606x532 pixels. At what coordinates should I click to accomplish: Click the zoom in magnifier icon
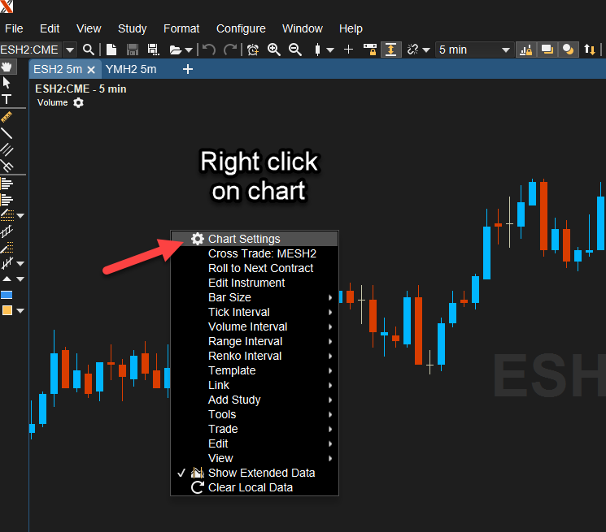tap(274, 50)
